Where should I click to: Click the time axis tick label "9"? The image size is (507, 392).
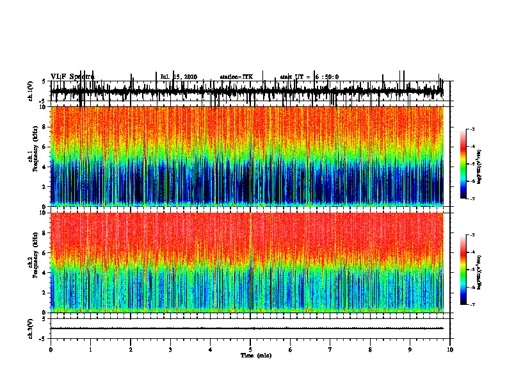410,350
